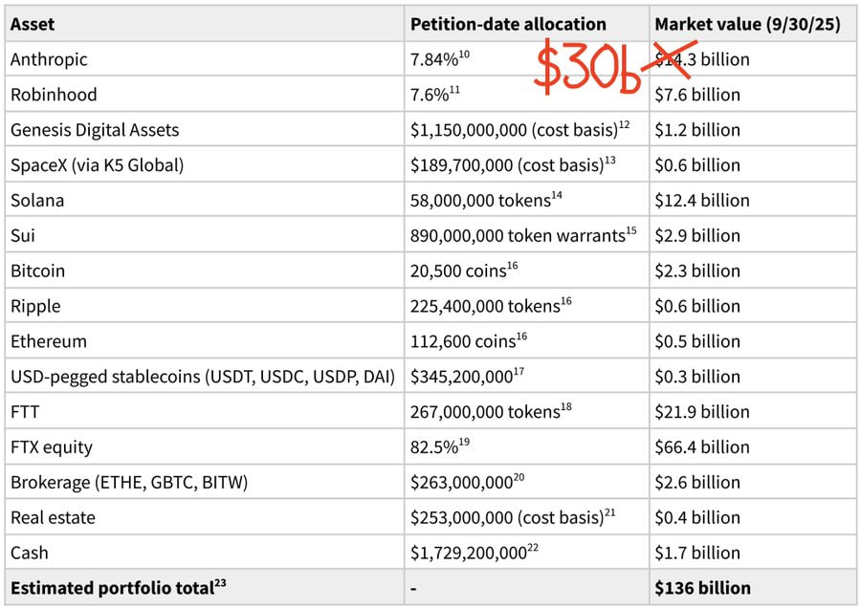861x609 pixels.
Task: Follow footnote 14 after Solana tokens
Action: (558, 195)
